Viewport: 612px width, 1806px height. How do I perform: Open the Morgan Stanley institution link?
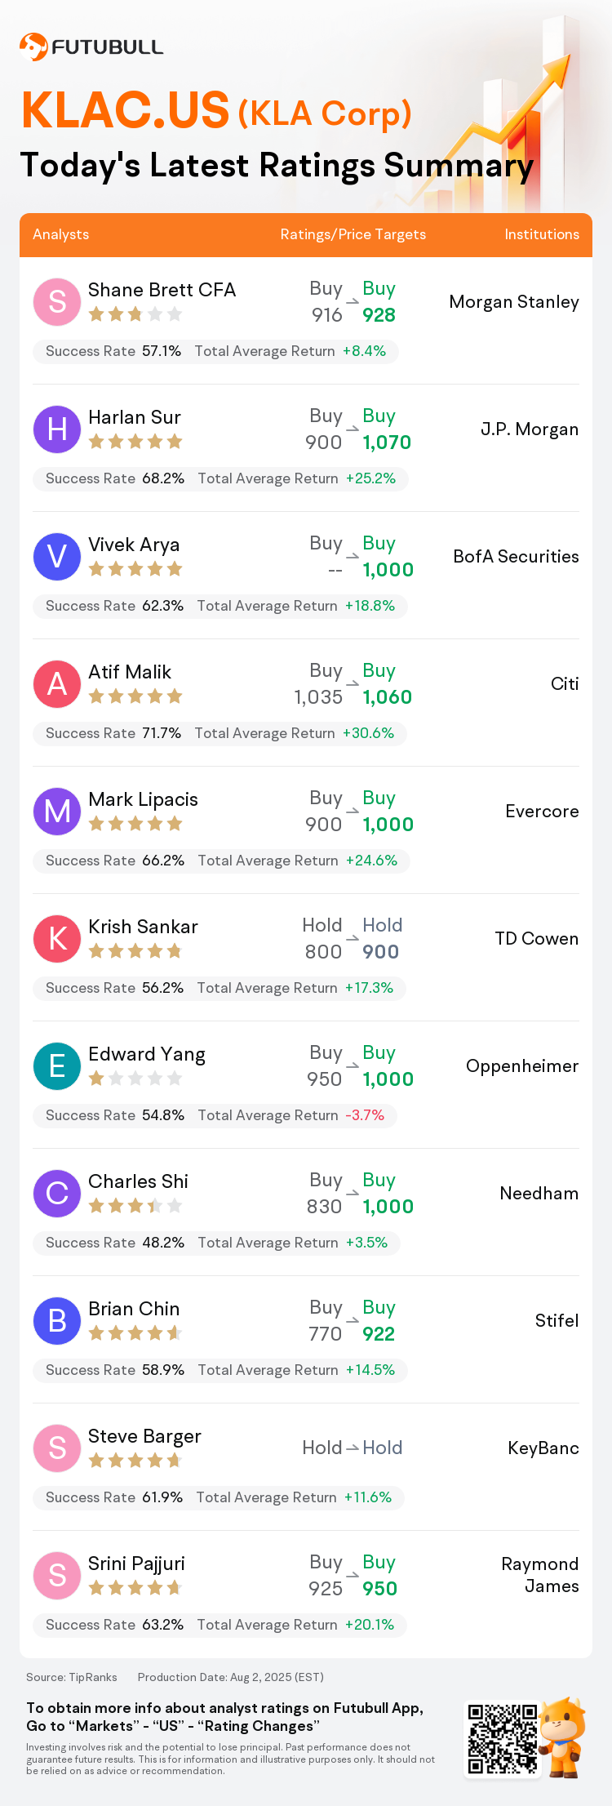[514, 302]
